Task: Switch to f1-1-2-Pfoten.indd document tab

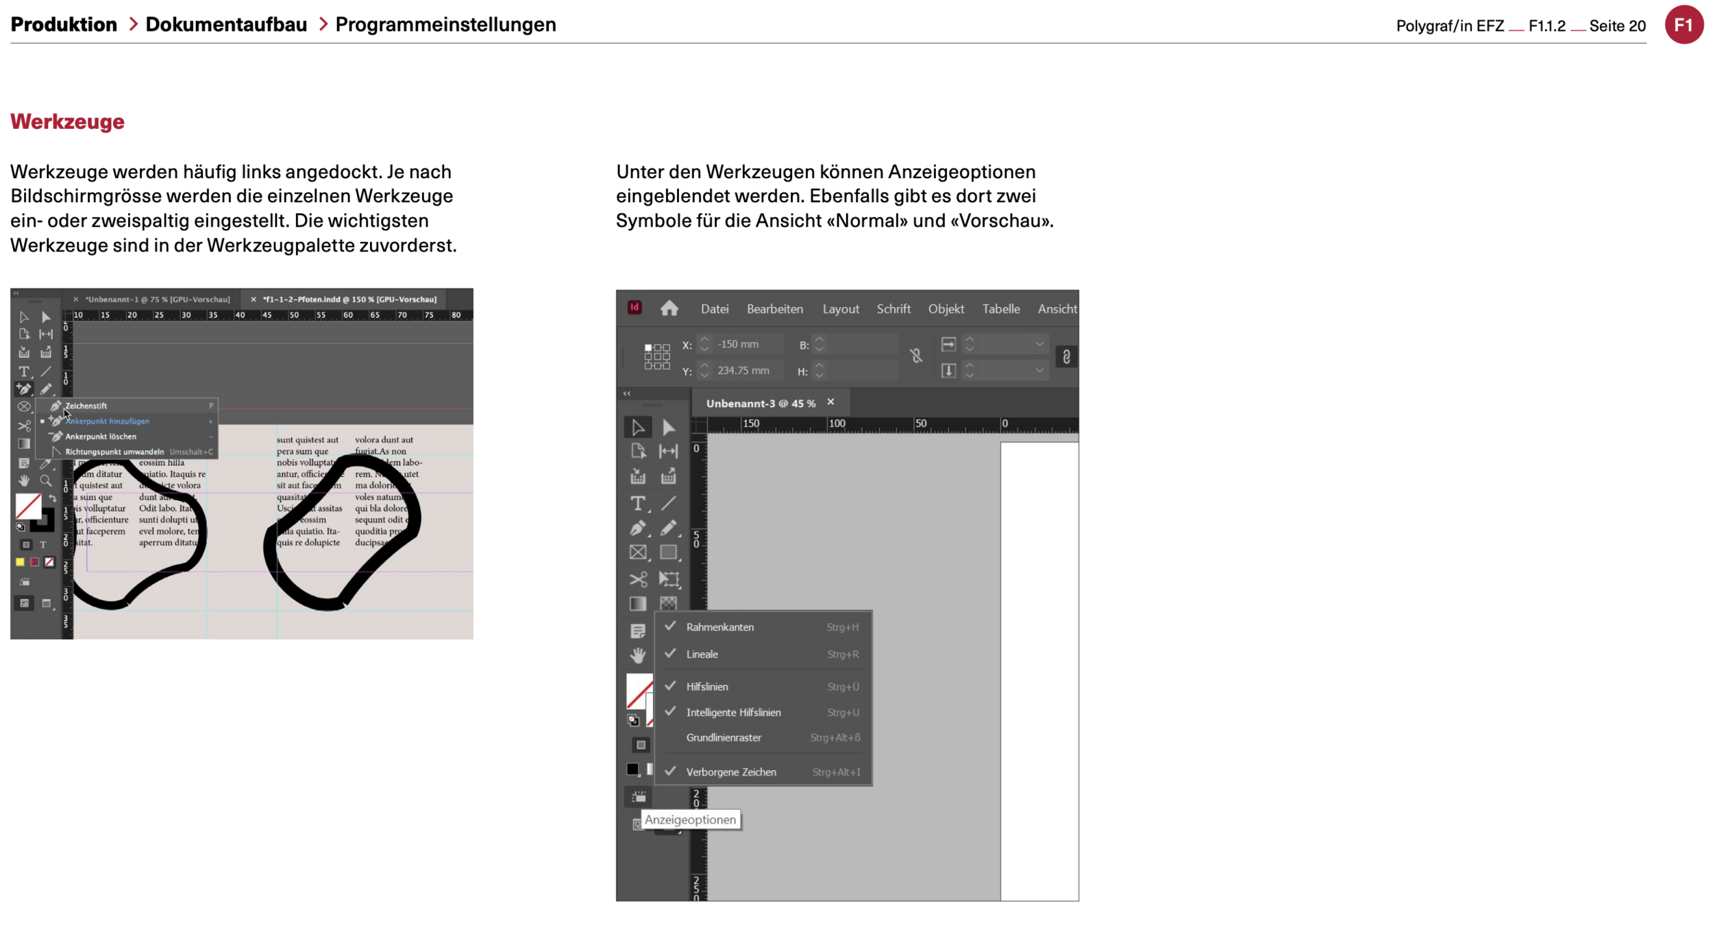Action: (x=349, y=299)
